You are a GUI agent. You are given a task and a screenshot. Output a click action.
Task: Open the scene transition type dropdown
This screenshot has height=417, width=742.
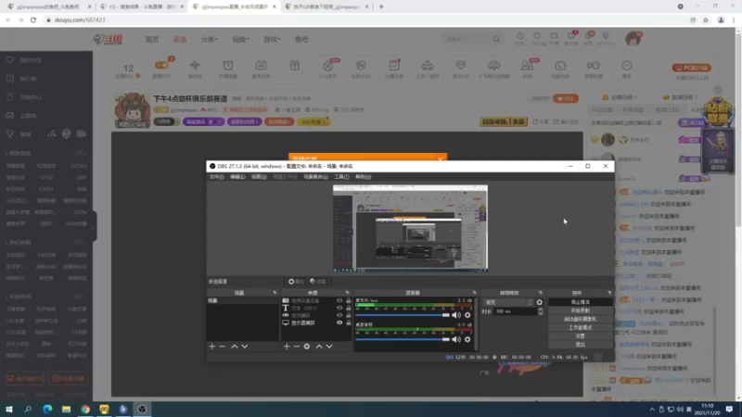click(508, 302)
